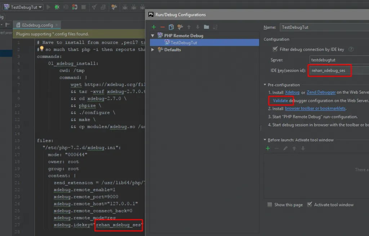
Task: Collapse the PHP Remote Debug node
Action: pyautogui.click(x=153, y=36)
